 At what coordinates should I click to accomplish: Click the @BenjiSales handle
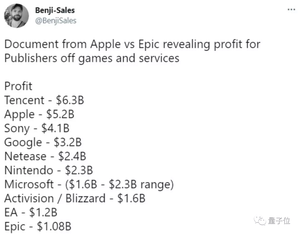click(56, 21)
